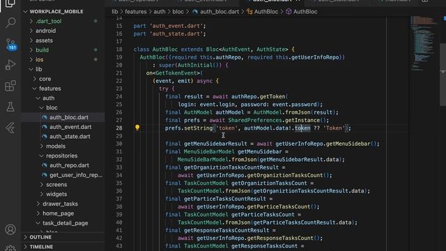Collapse the lib folder
The width and height of the screenshot is (446, 251).
point(31,70)
